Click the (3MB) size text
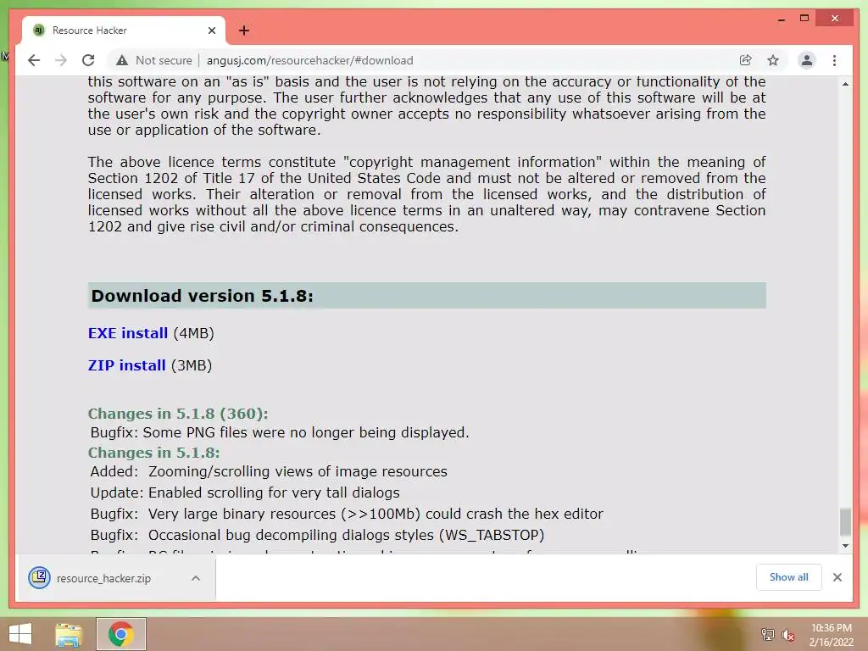The image size is (868, 651). 192,365
